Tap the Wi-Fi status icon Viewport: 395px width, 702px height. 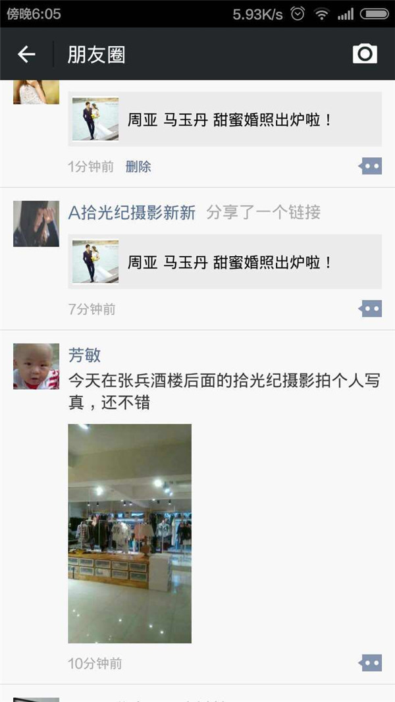tap(321, 14)
